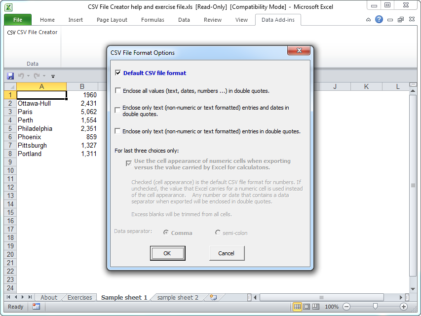Click zoom in plus button
The image size is (421, 316).
tap(404, 307)
